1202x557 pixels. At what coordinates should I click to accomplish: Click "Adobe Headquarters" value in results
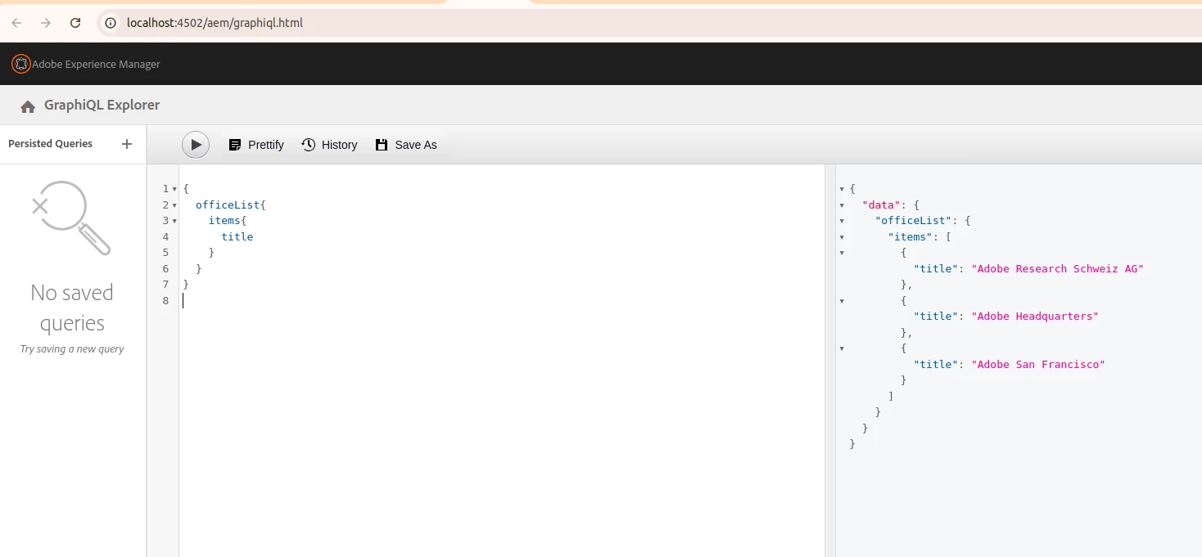pyautogui.click(x=1035, y=317)
